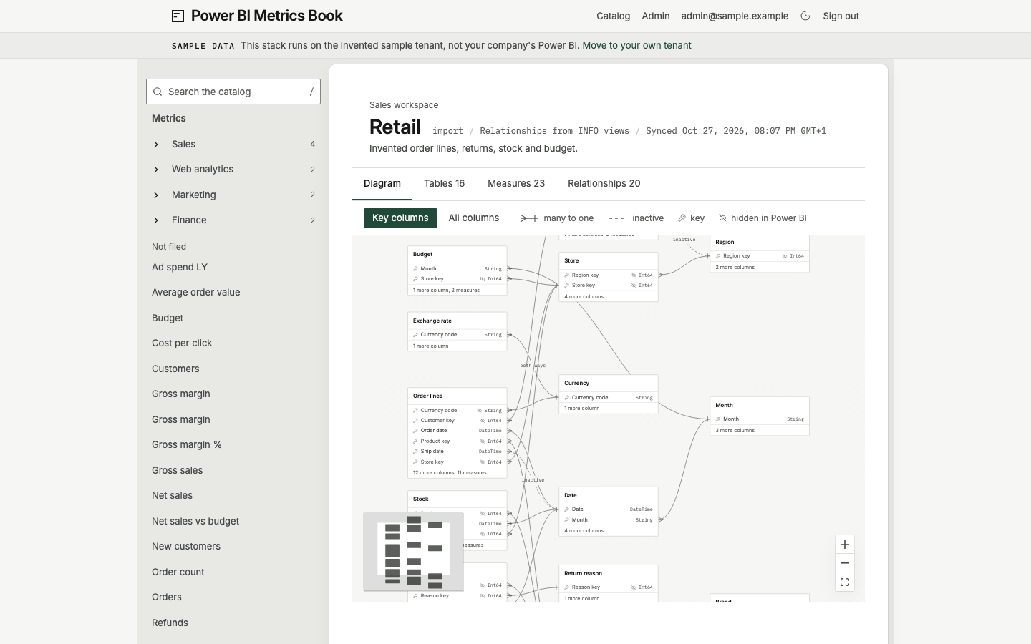Switch to All columns view
The width and height of the screenshot is (1031, 644).
[x=474, y=218]
